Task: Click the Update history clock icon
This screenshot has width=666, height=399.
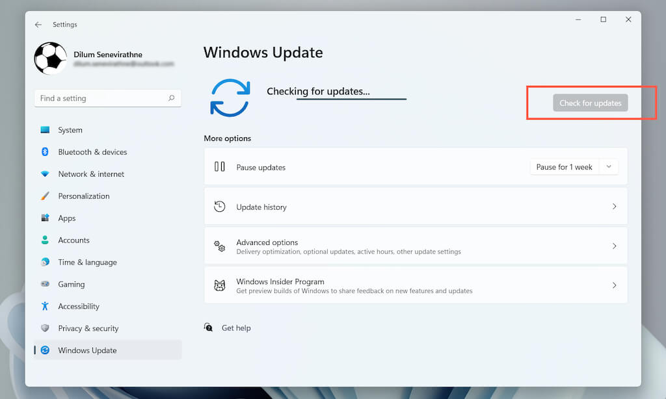Action: (x=220, y=207)
